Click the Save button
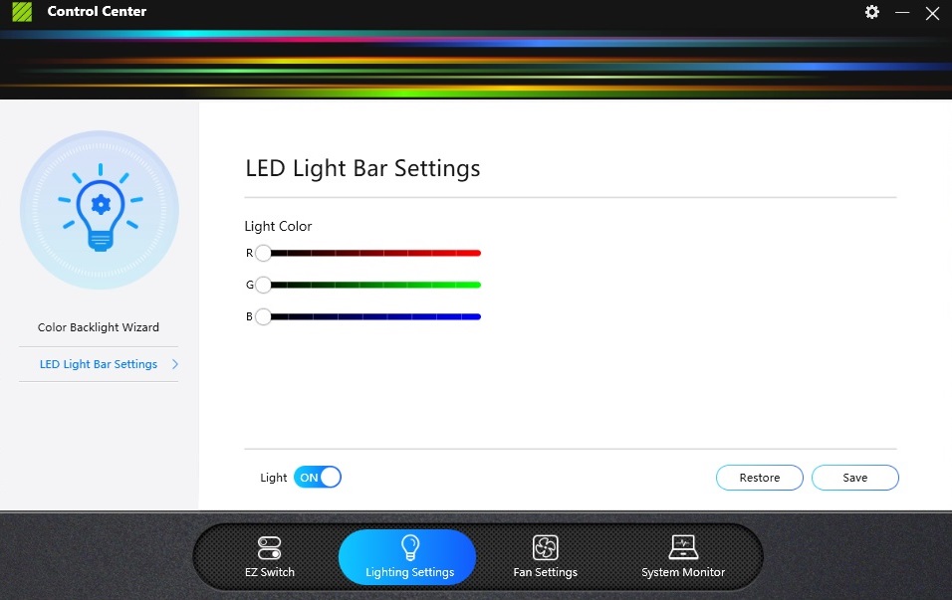This screenshot has height=600, width=952. [854, 478]
